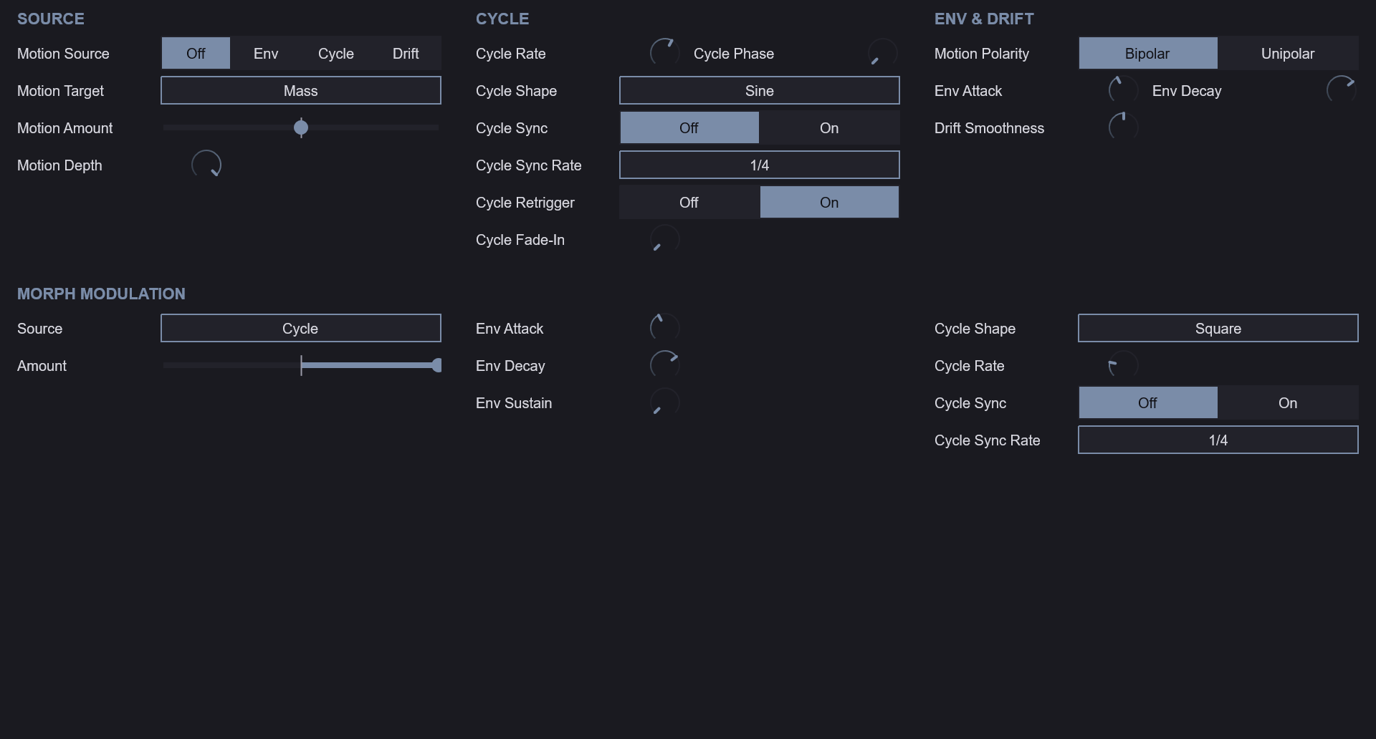Select Bipolar Motion Polarity

pos(1148,53)
